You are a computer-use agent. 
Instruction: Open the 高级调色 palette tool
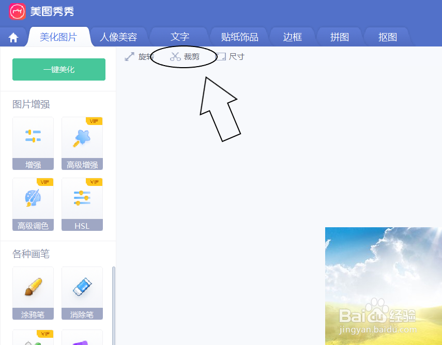pyautogui.click(x=33, y=204)
